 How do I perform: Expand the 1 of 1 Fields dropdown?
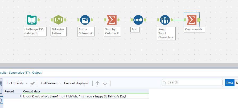click(x=17, y=83)
